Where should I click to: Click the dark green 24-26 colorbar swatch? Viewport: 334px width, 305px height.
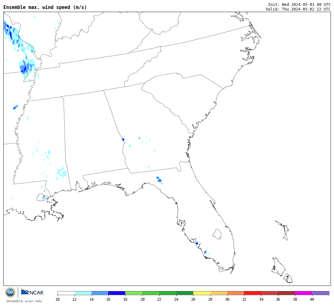coord(185,293)
